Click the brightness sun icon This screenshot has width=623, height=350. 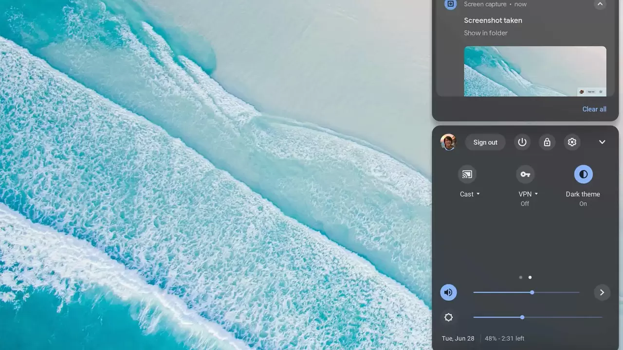[449, 317]
